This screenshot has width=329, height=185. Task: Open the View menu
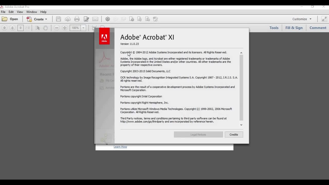[x=20, y=12]
